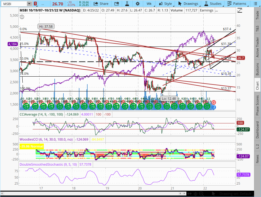Screen dimensions: 261x197
Task: Click the exclamation info icon on the chart
Action: pyautogui.click(x=22, y=17)
